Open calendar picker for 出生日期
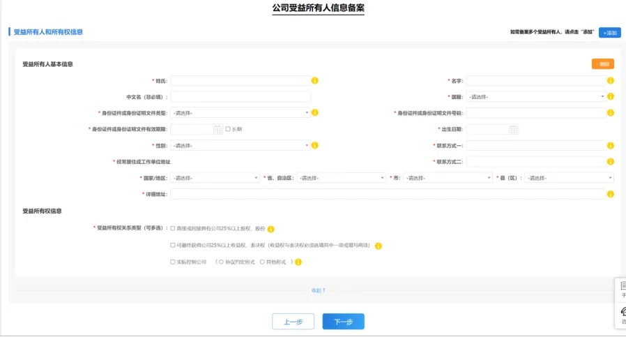 [x=513, y=129]
